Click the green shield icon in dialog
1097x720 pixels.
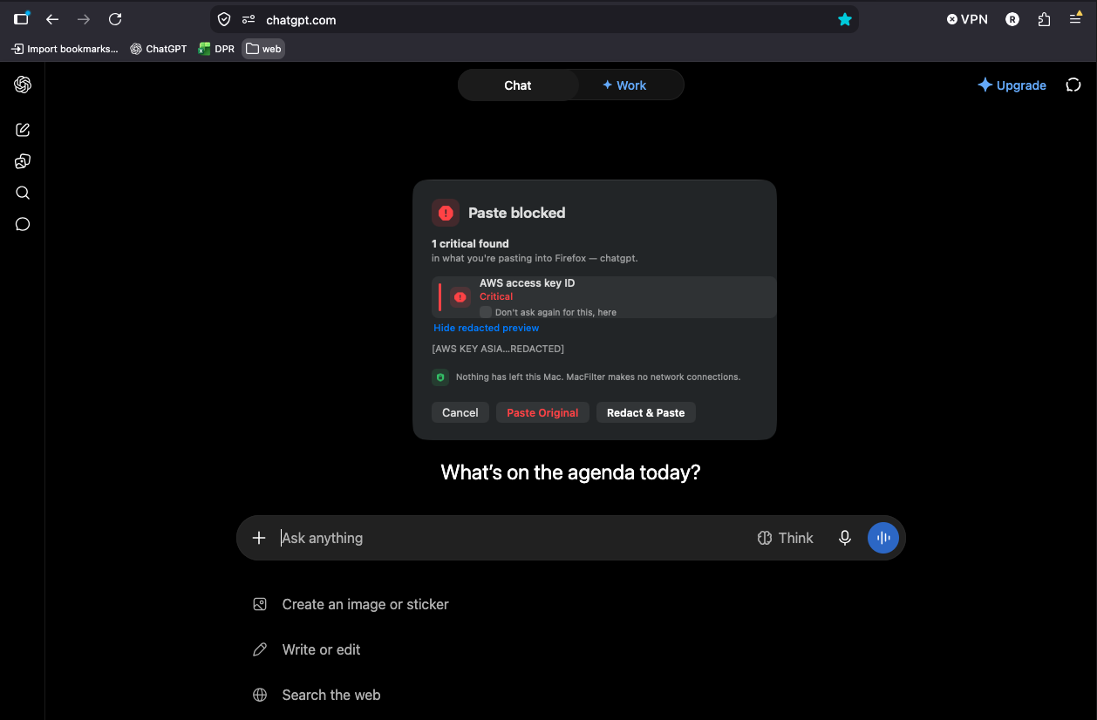(x=440, y=377)
